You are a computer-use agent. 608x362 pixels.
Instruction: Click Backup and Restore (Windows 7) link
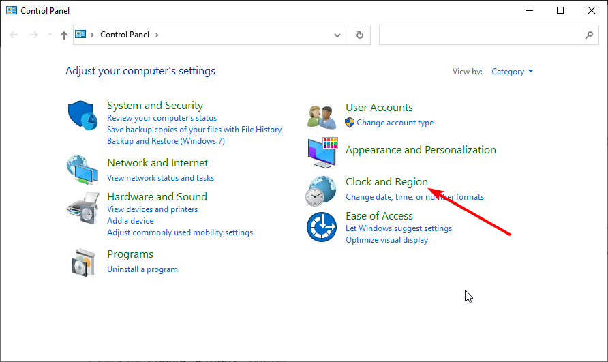click(166, 141)
